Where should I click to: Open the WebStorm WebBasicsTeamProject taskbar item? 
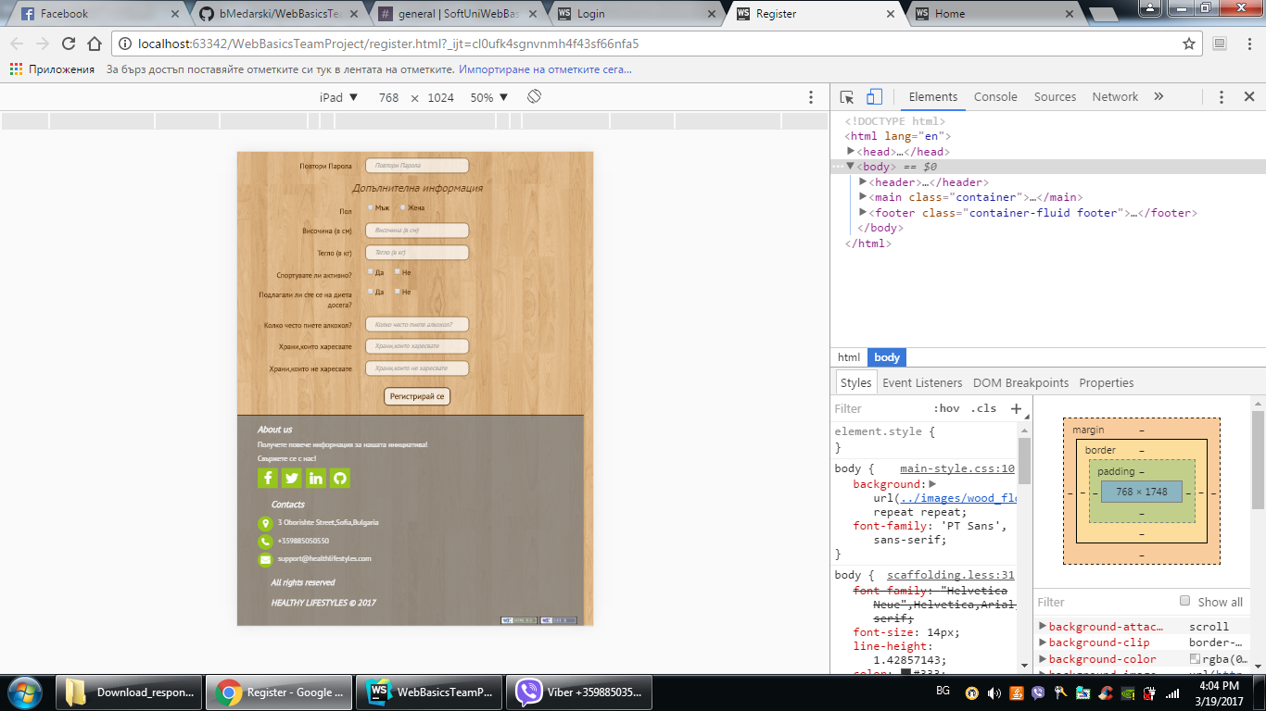pos(428,692)
